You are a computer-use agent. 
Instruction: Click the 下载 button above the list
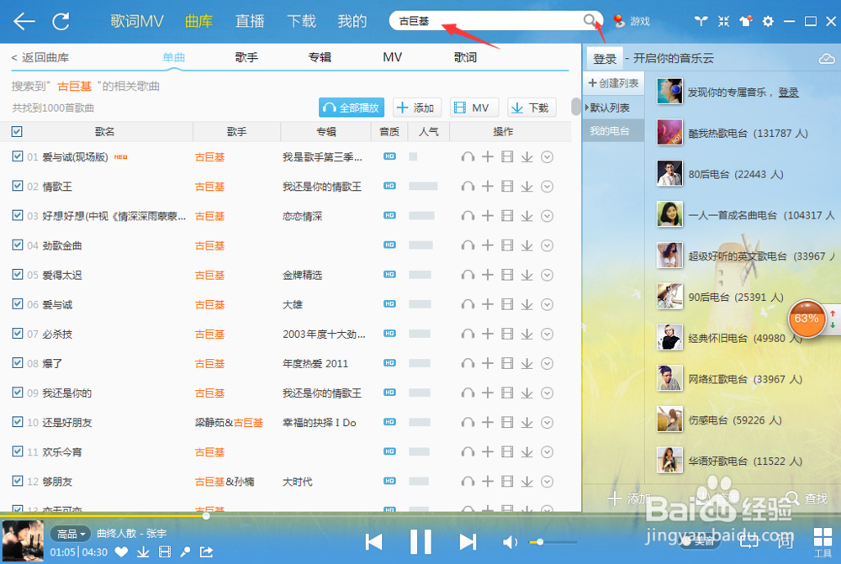(x=532, y=108)
